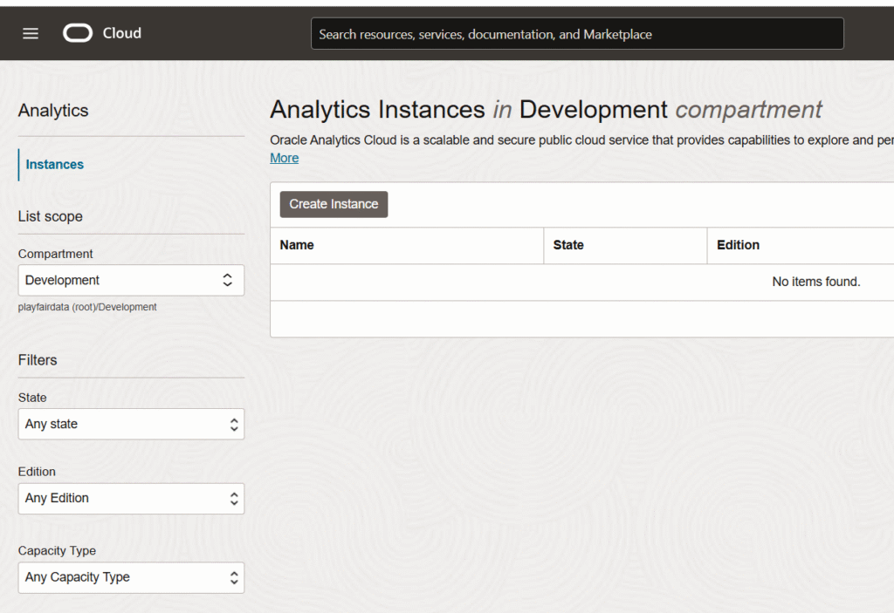Open the Capacity Type filter dropdown
This screenshot has width=894, height=613.
(131, 577)
